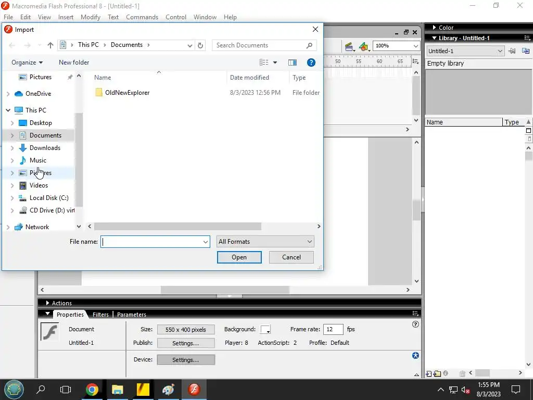Viewport: 533px width, 400px height.
Task: Click the Frame rate input field
Action: (x=333, y=329)
